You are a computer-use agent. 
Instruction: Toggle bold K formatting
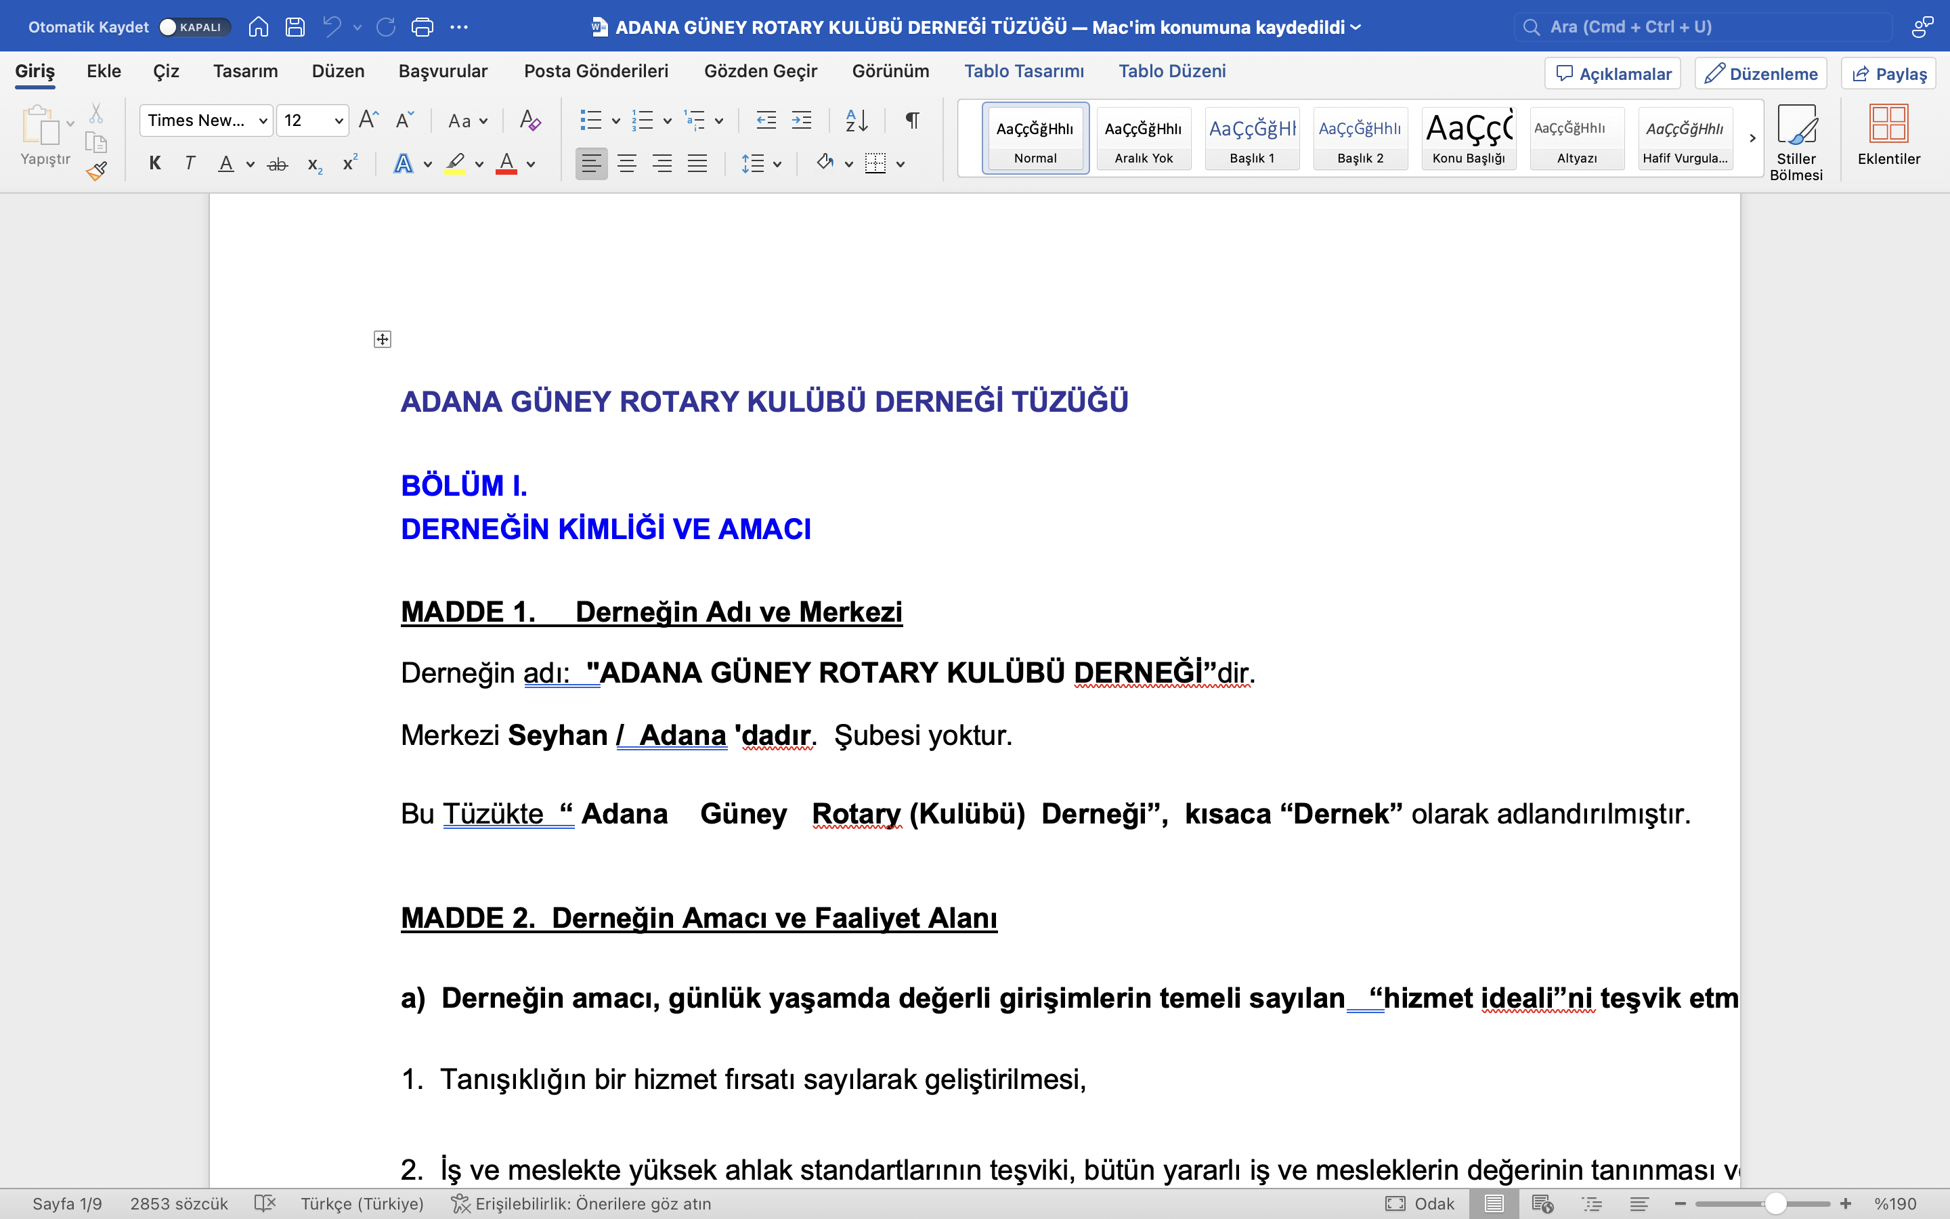(154, 165)
